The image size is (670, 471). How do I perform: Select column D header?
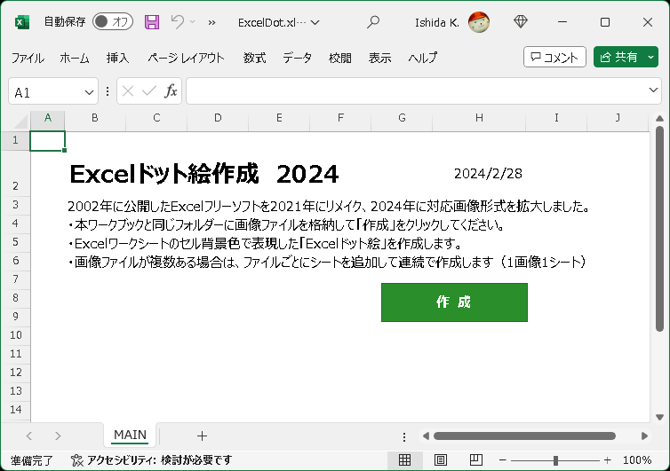(x=218, y=118)
